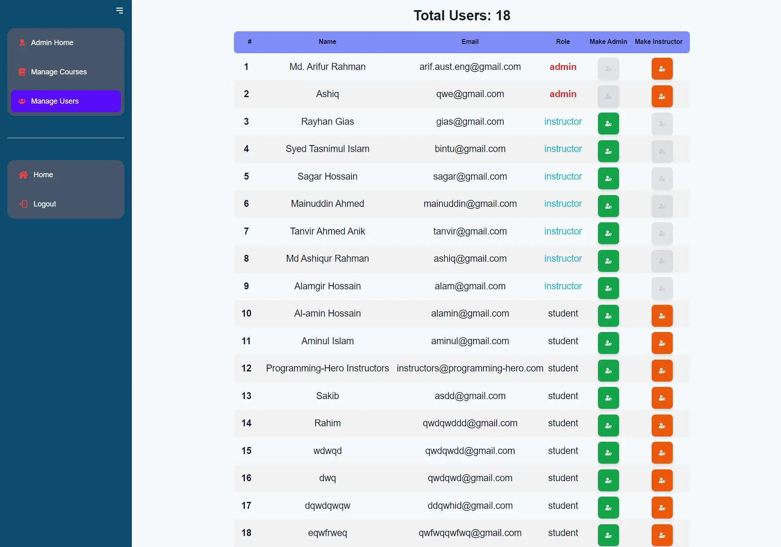The image size is (781, 547).
Task: Make Rayhan Gias an admin
Action: click(x=608, y=124)
